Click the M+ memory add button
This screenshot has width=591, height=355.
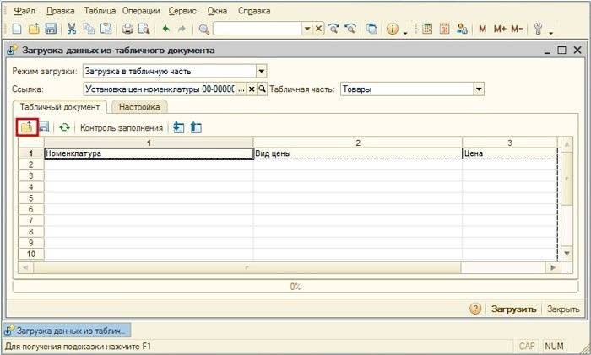coord(500,29)
